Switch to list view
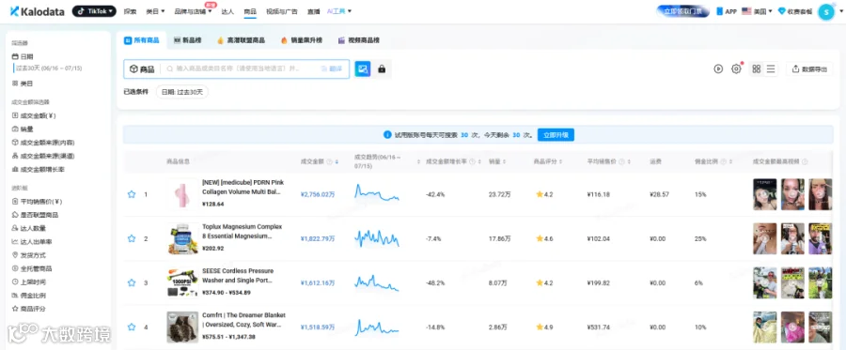The height and width of the screenshot is (350, 846). 771,68
